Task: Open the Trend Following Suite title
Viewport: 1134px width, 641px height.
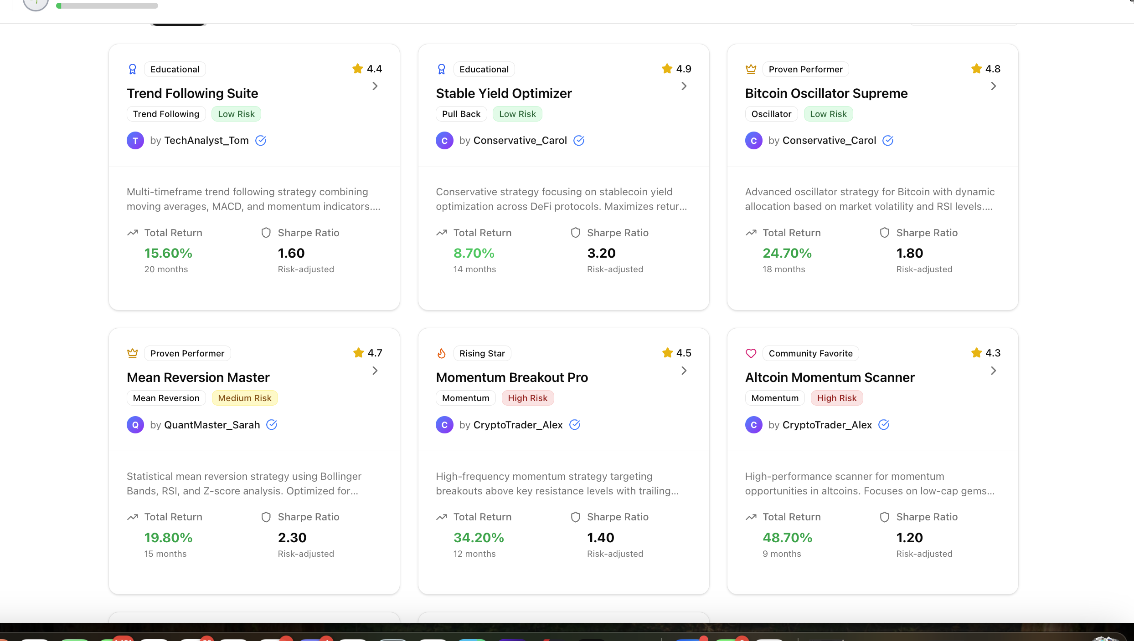Action: pos(192,93)
